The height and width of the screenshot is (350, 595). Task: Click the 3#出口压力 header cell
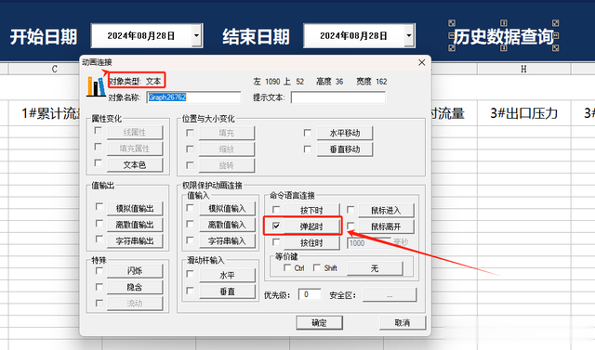pyautogui.click(x=524, y=113)
